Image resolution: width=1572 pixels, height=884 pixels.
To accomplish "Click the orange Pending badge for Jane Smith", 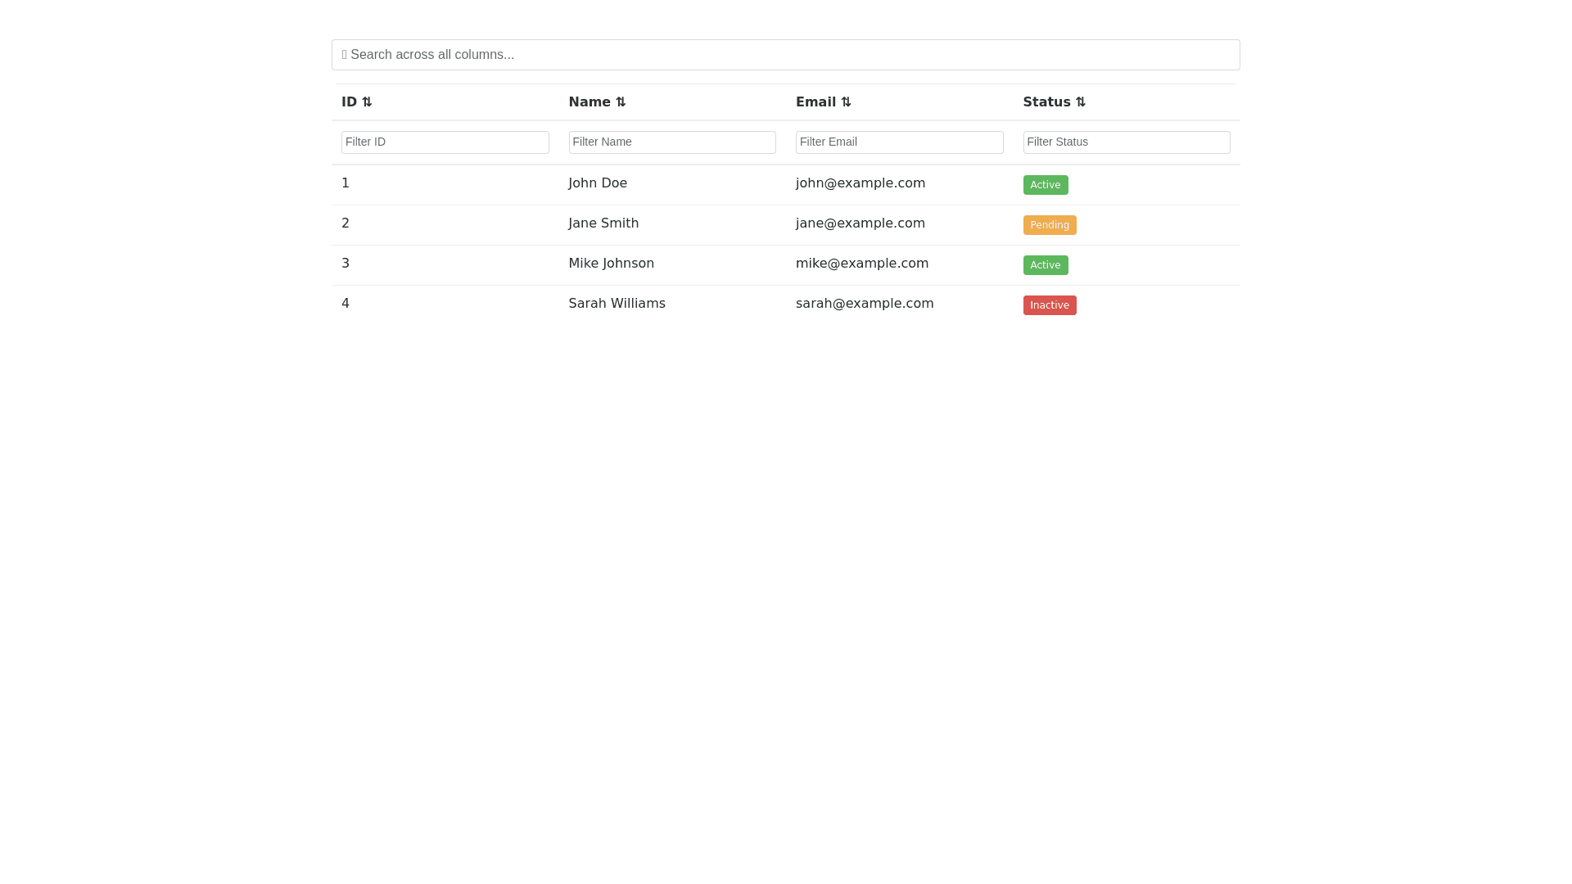I will (1049, 225).
